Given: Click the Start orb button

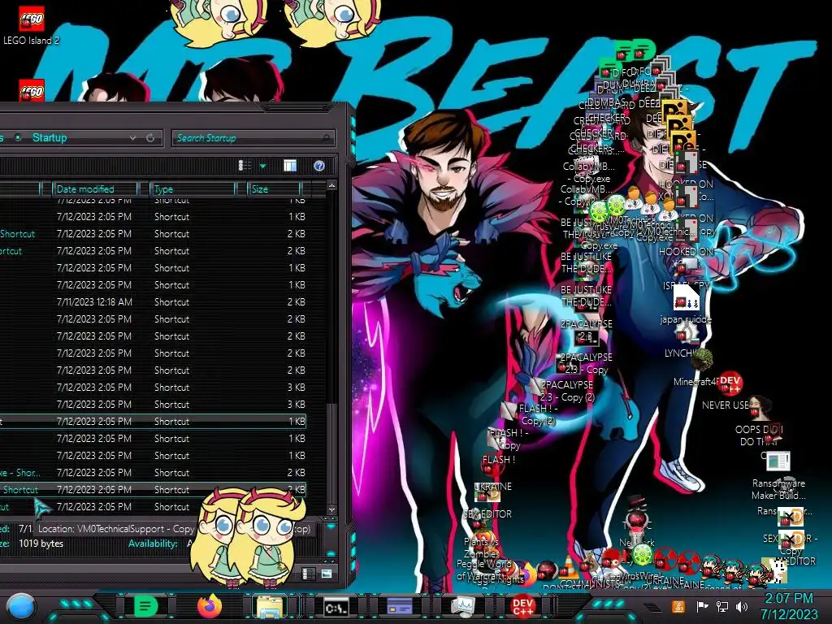Looking at the screenshot, I should (21, 607).
